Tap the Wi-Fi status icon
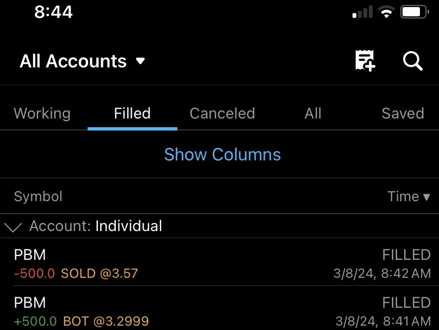This screenshot has height=330, width=439. [x=387, y=13]
